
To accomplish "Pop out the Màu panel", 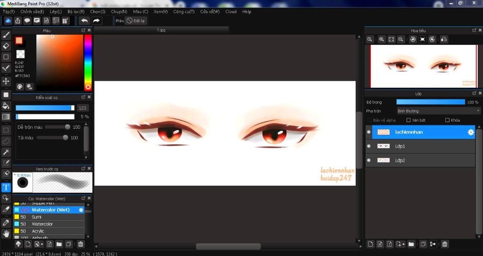I will [x=83, y=30].
